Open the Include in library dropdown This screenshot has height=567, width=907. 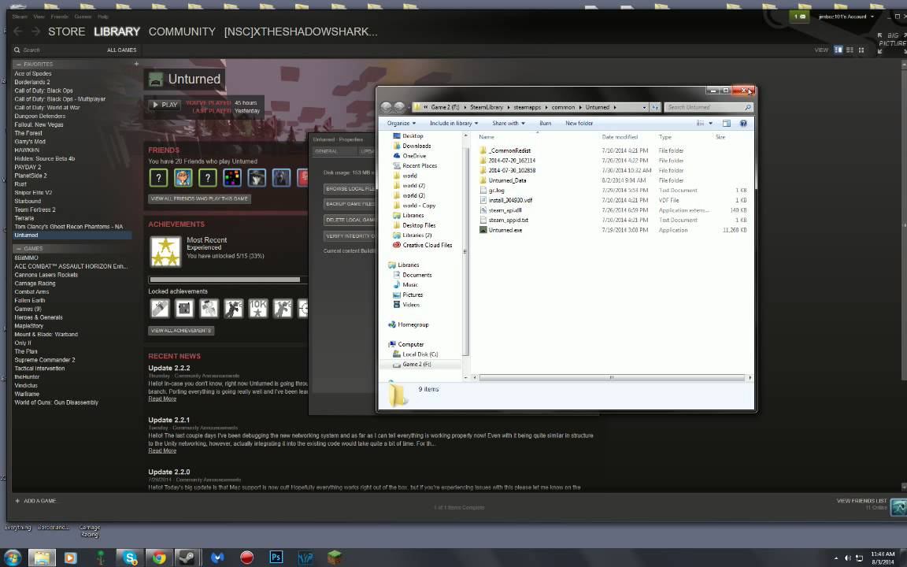click(x=453, y=123)
